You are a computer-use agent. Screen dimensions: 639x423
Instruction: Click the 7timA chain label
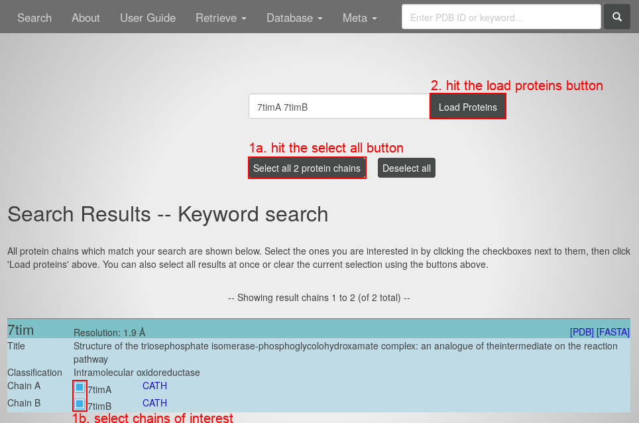click(x=99, y=390)
